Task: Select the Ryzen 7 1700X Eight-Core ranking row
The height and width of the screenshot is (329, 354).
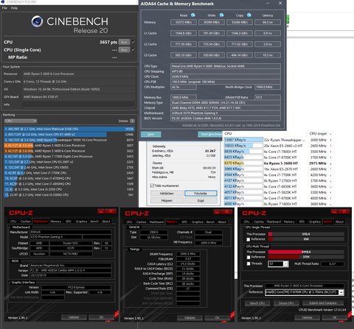Action: click(x=69, y=156)
